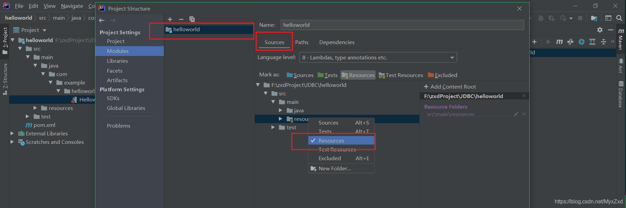The width and height of the screenshot is (626, 208).
Task: Open the Database side tool tab
Action: click(x=621, y=94)
